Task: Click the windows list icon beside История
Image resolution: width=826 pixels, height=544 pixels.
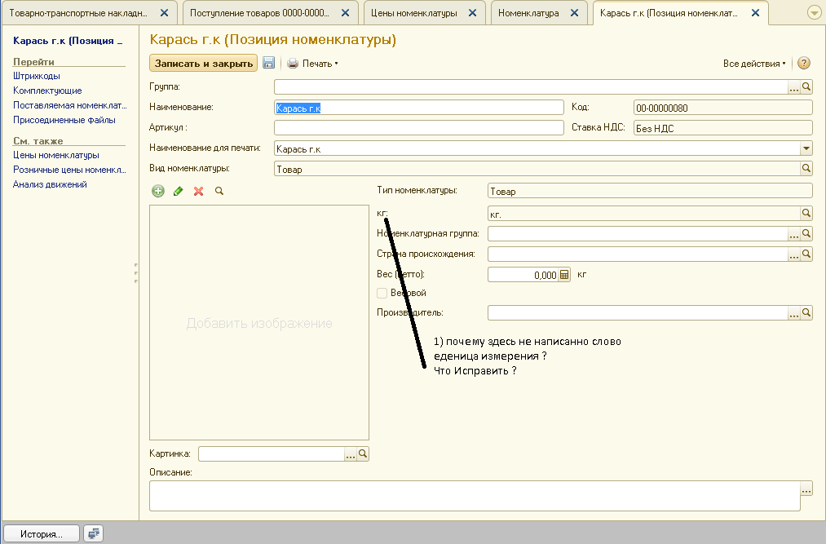Action: 94,533
